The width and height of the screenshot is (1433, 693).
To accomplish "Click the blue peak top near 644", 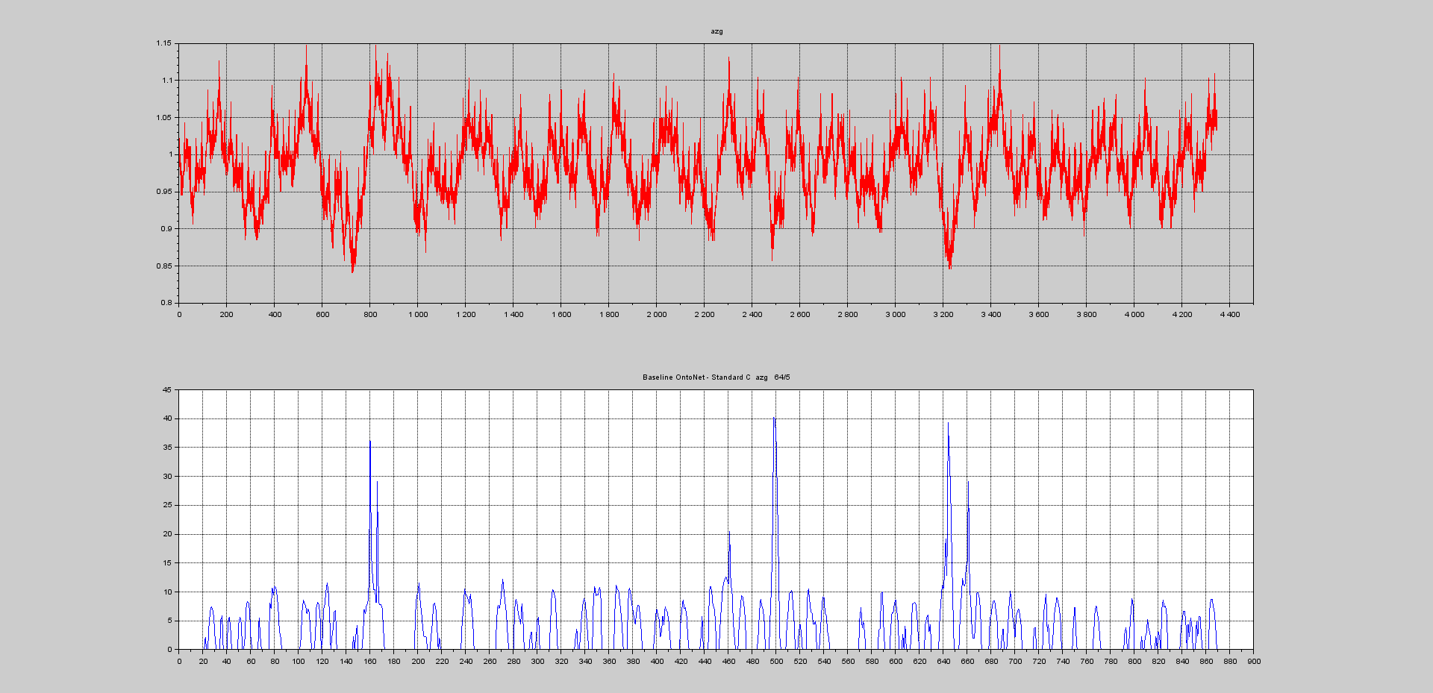I will click(948, 424).
